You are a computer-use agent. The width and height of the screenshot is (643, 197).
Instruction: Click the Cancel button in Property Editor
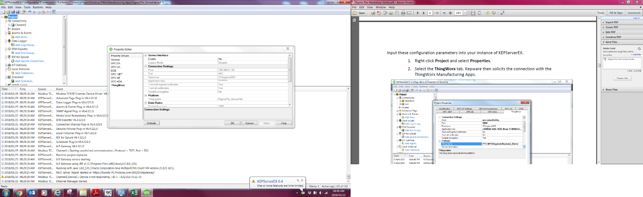(x=249, y=123)
